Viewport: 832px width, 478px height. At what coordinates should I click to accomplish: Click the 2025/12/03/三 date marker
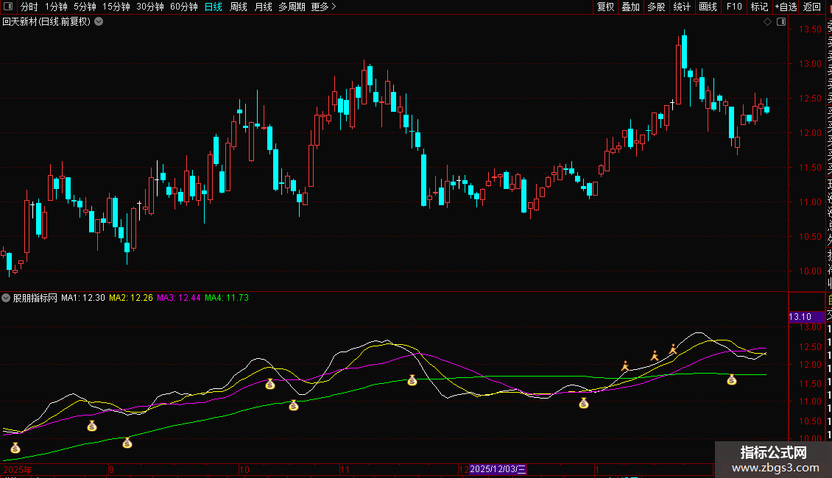(x=498, y=469)
